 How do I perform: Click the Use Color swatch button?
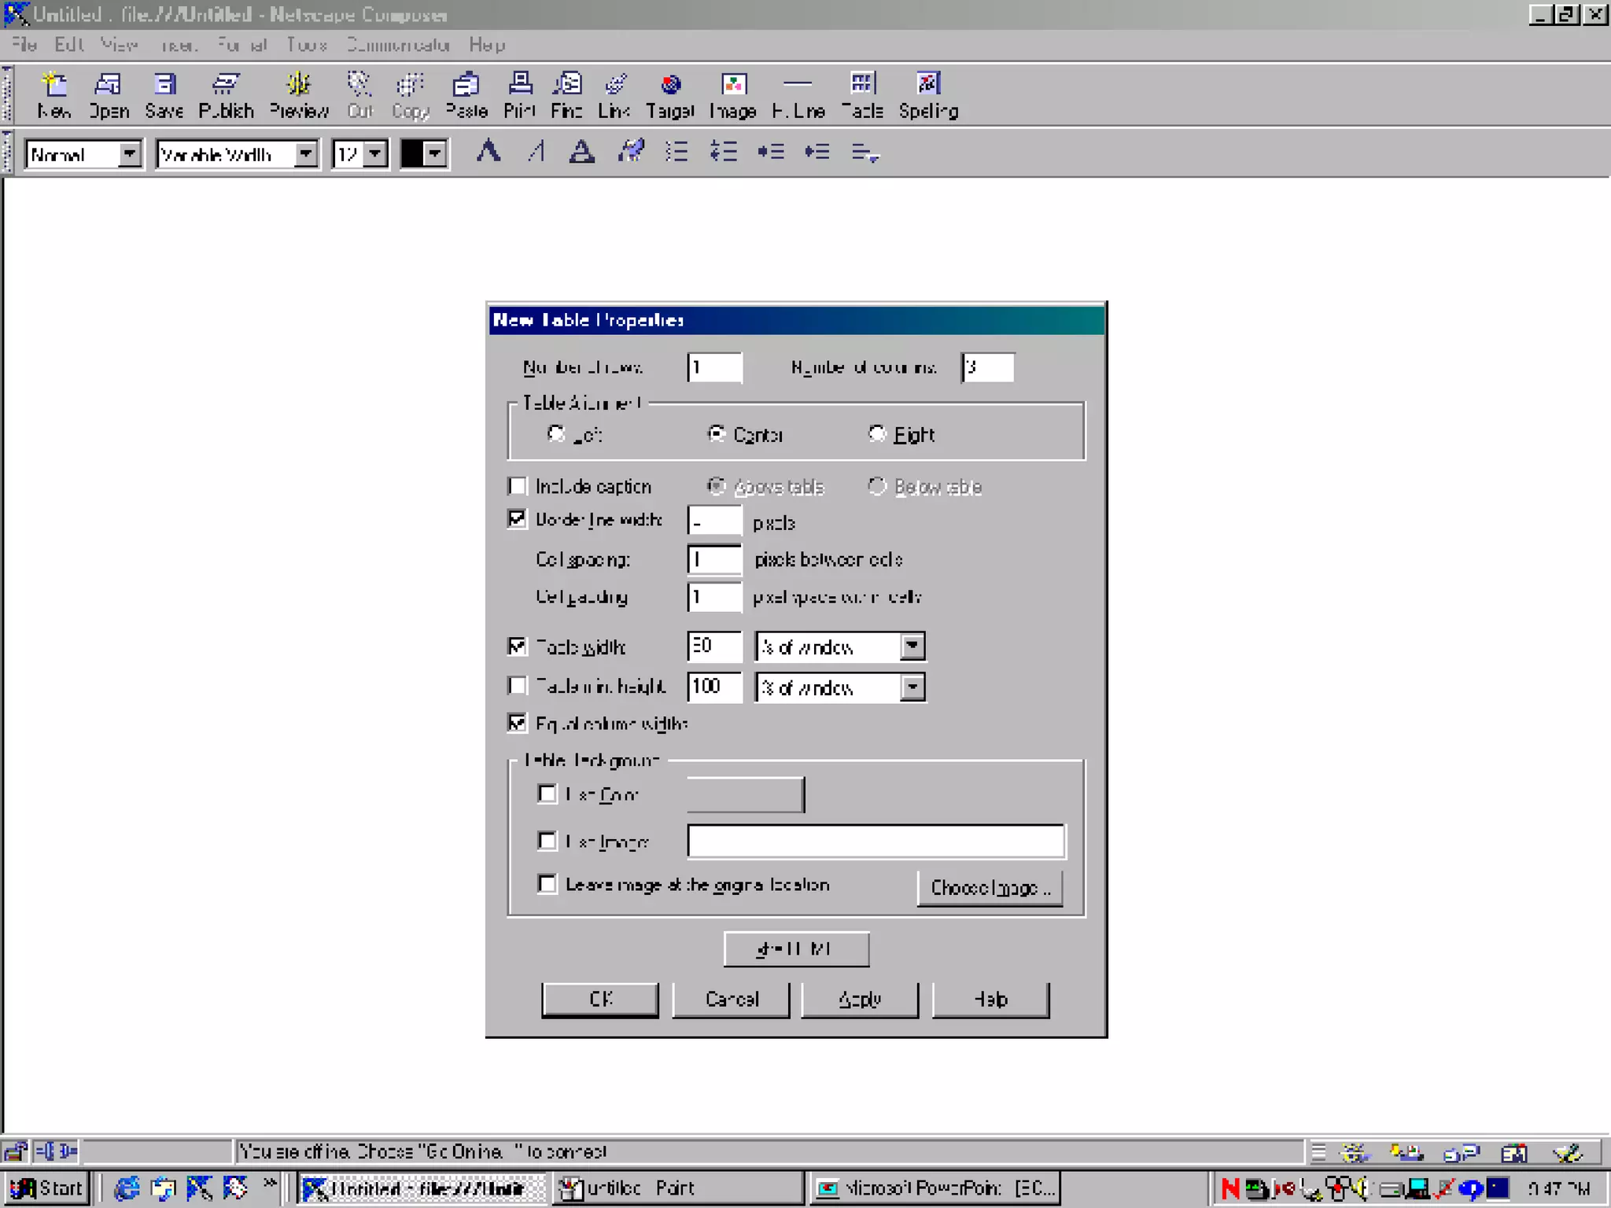pos(745,795)
